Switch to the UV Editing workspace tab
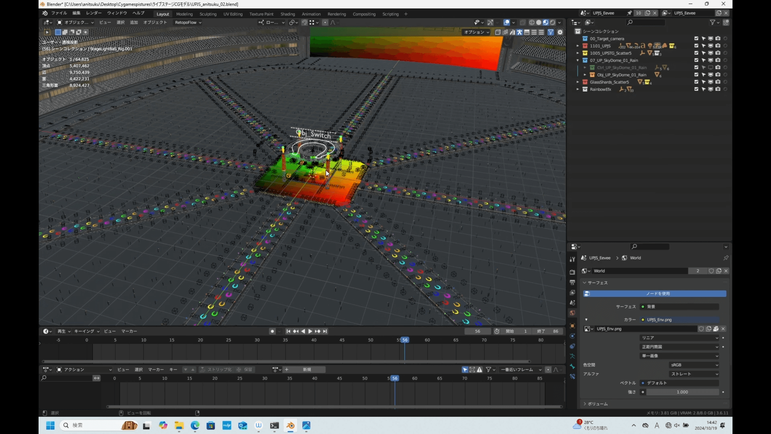The width and height of the screenshot is (771, 434). pyautogui.click(x=233, y=14)
